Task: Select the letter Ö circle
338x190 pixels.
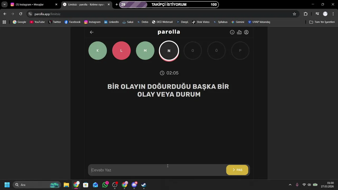Action: tap(217, 51)
